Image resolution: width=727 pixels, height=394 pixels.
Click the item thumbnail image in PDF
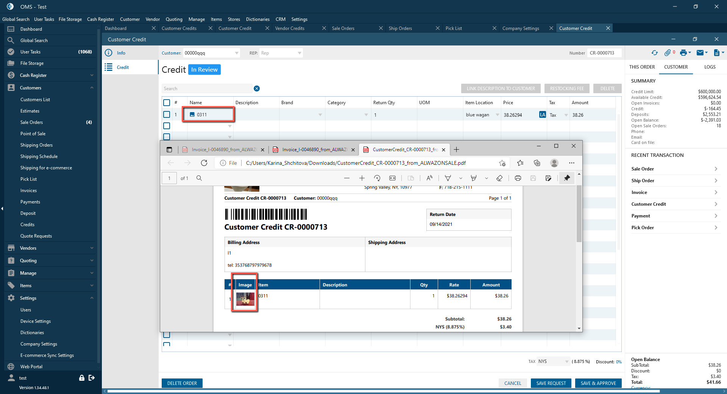245,299
